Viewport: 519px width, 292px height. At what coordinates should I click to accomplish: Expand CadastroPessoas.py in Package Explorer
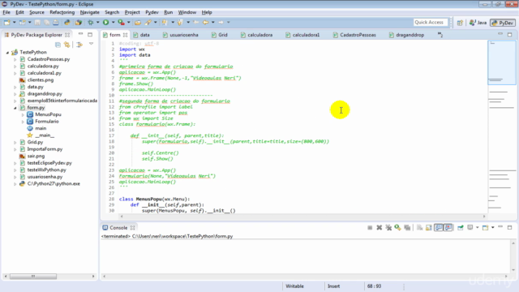15,59
